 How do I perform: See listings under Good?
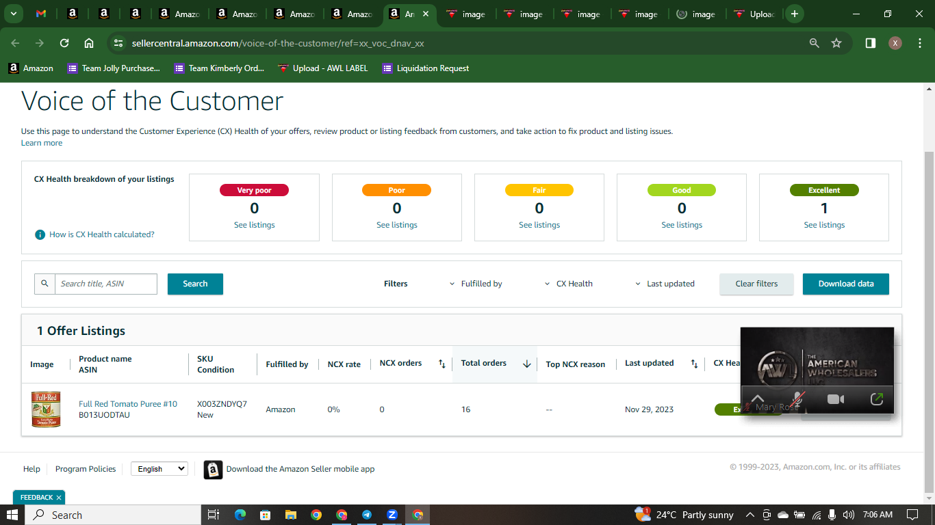(x=682, y=225)
